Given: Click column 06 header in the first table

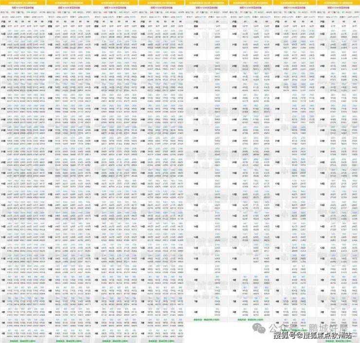Looking at the screenshot, I should tap(42, 21).
